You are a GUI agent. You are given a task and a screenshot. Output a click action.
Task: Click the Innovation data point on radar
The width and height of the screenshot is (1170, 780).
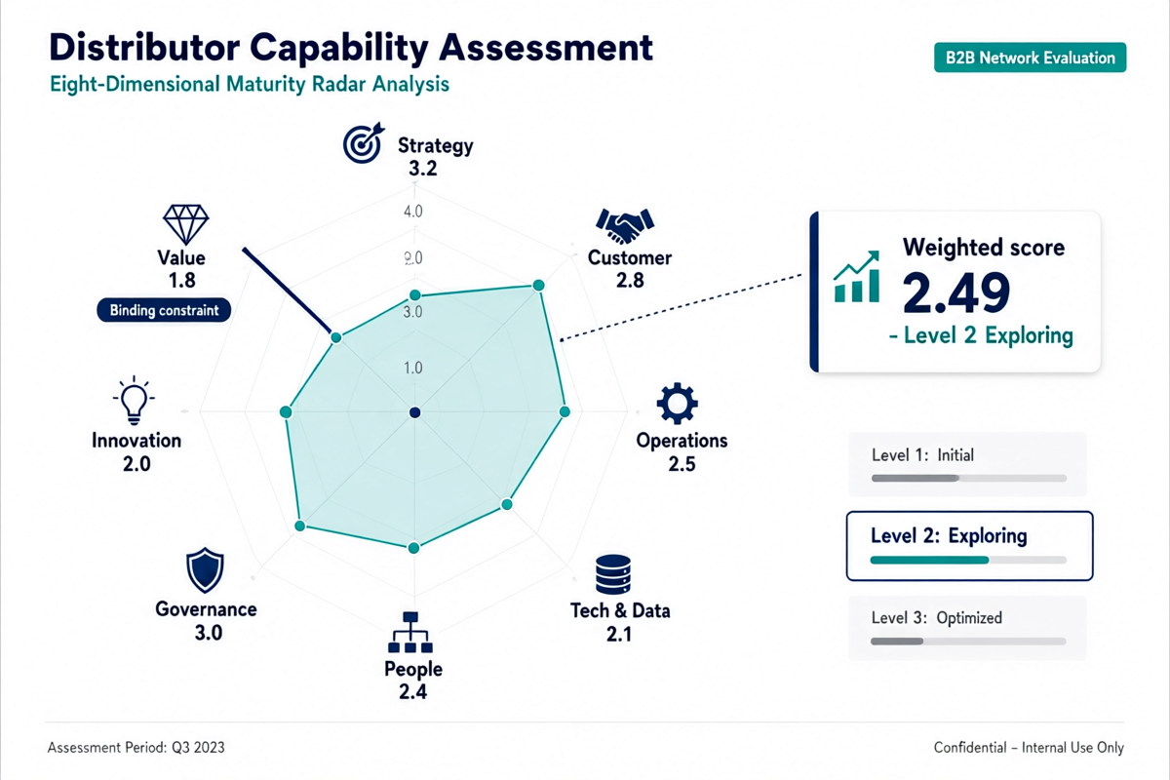[286, 412]
